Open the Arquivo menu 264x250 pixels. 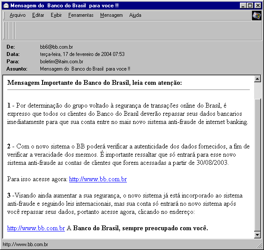17,15
